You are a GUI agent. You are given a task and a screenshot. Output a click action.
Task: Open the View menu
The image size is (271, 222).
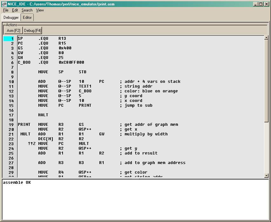pyautogui.click(x=40, y=10)
